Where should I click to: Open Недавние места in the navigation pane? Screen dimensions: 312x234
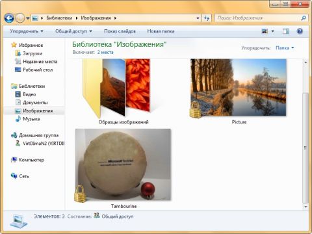click(x=40, y=62)
